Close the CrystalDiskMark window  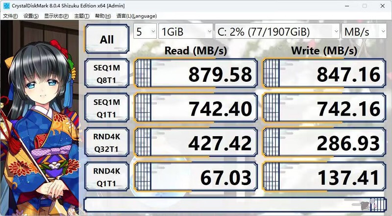[383, 6]
